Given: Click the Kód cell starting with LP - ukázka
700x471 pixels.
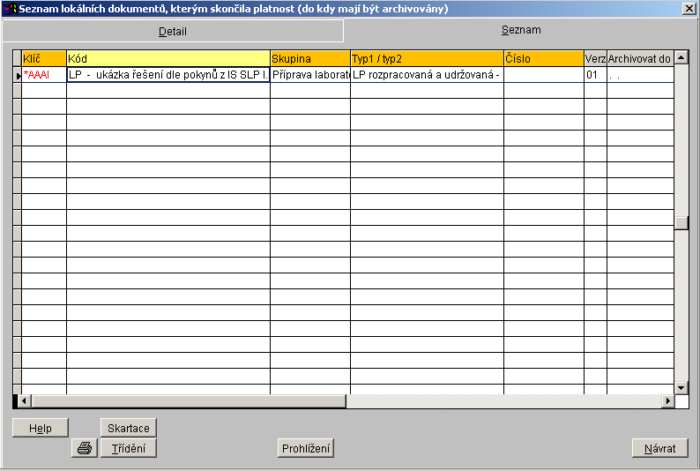Looking at the screenshot, I should pyautogui.click(x=168, y=76).
